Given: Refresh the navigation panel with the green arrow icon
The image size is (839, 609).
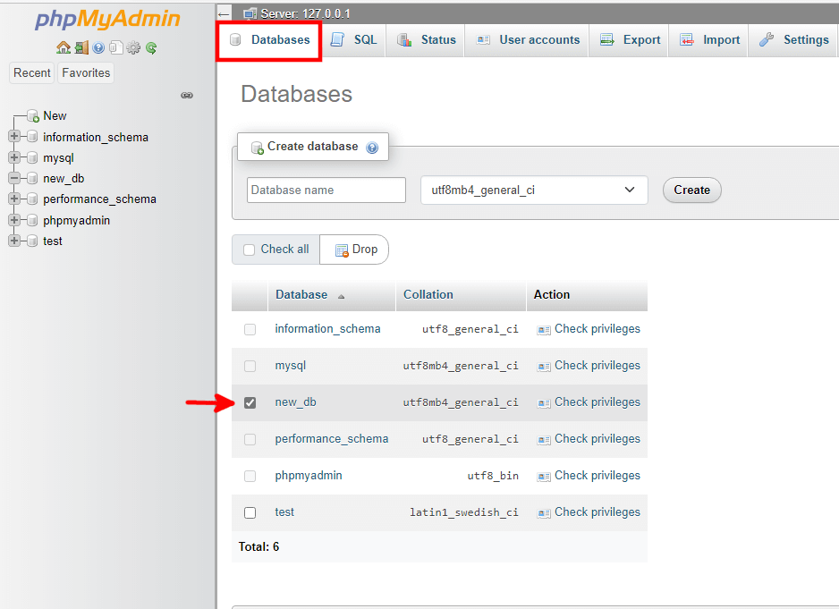Looking at the screenshot, I should tap(150, 47).
